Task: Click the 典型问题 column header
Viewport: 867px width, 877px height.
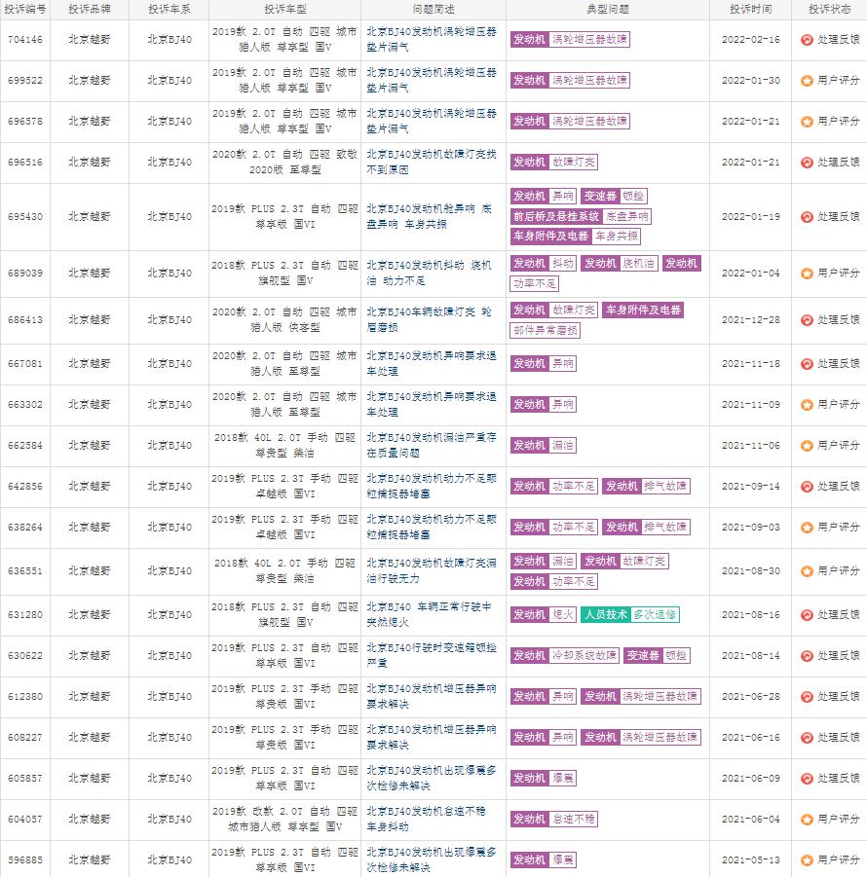Action: [608, 9]
